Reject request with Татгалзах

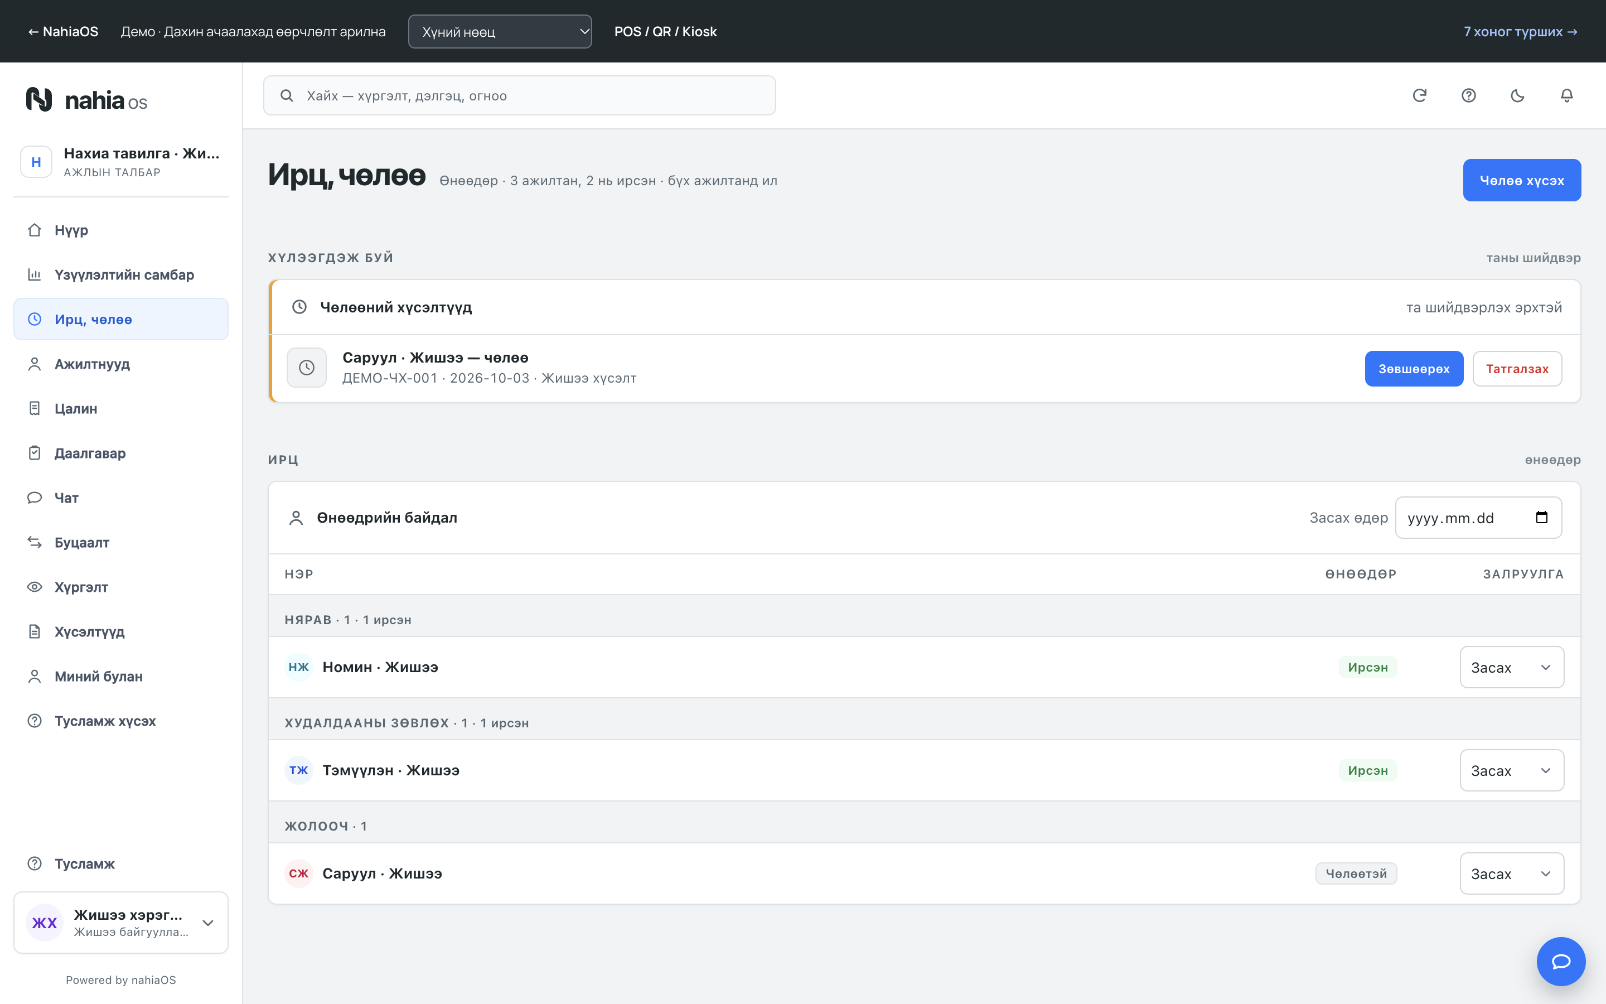[1517, 369]
